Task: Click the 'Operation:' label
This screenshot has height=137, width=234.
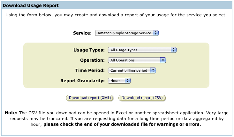Action: coord(92,60)
